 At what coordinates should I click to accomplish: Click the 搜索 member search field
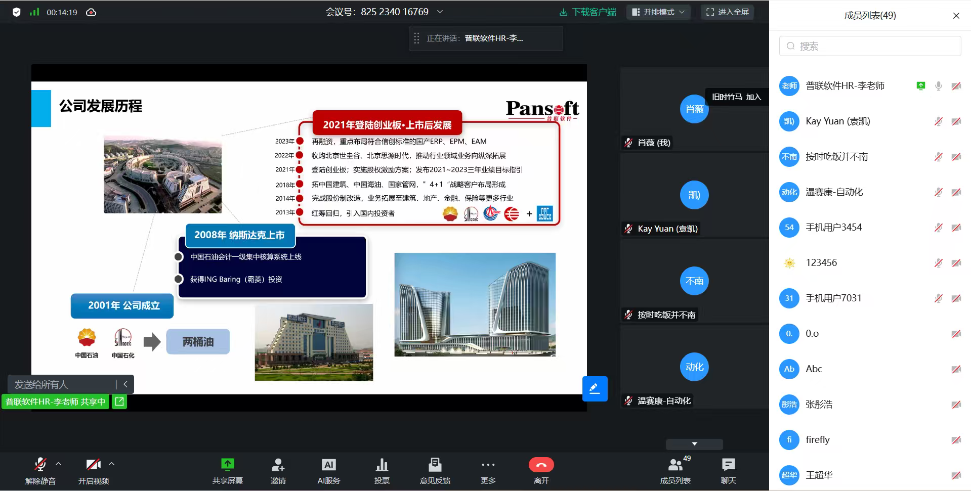coord(870,46)
